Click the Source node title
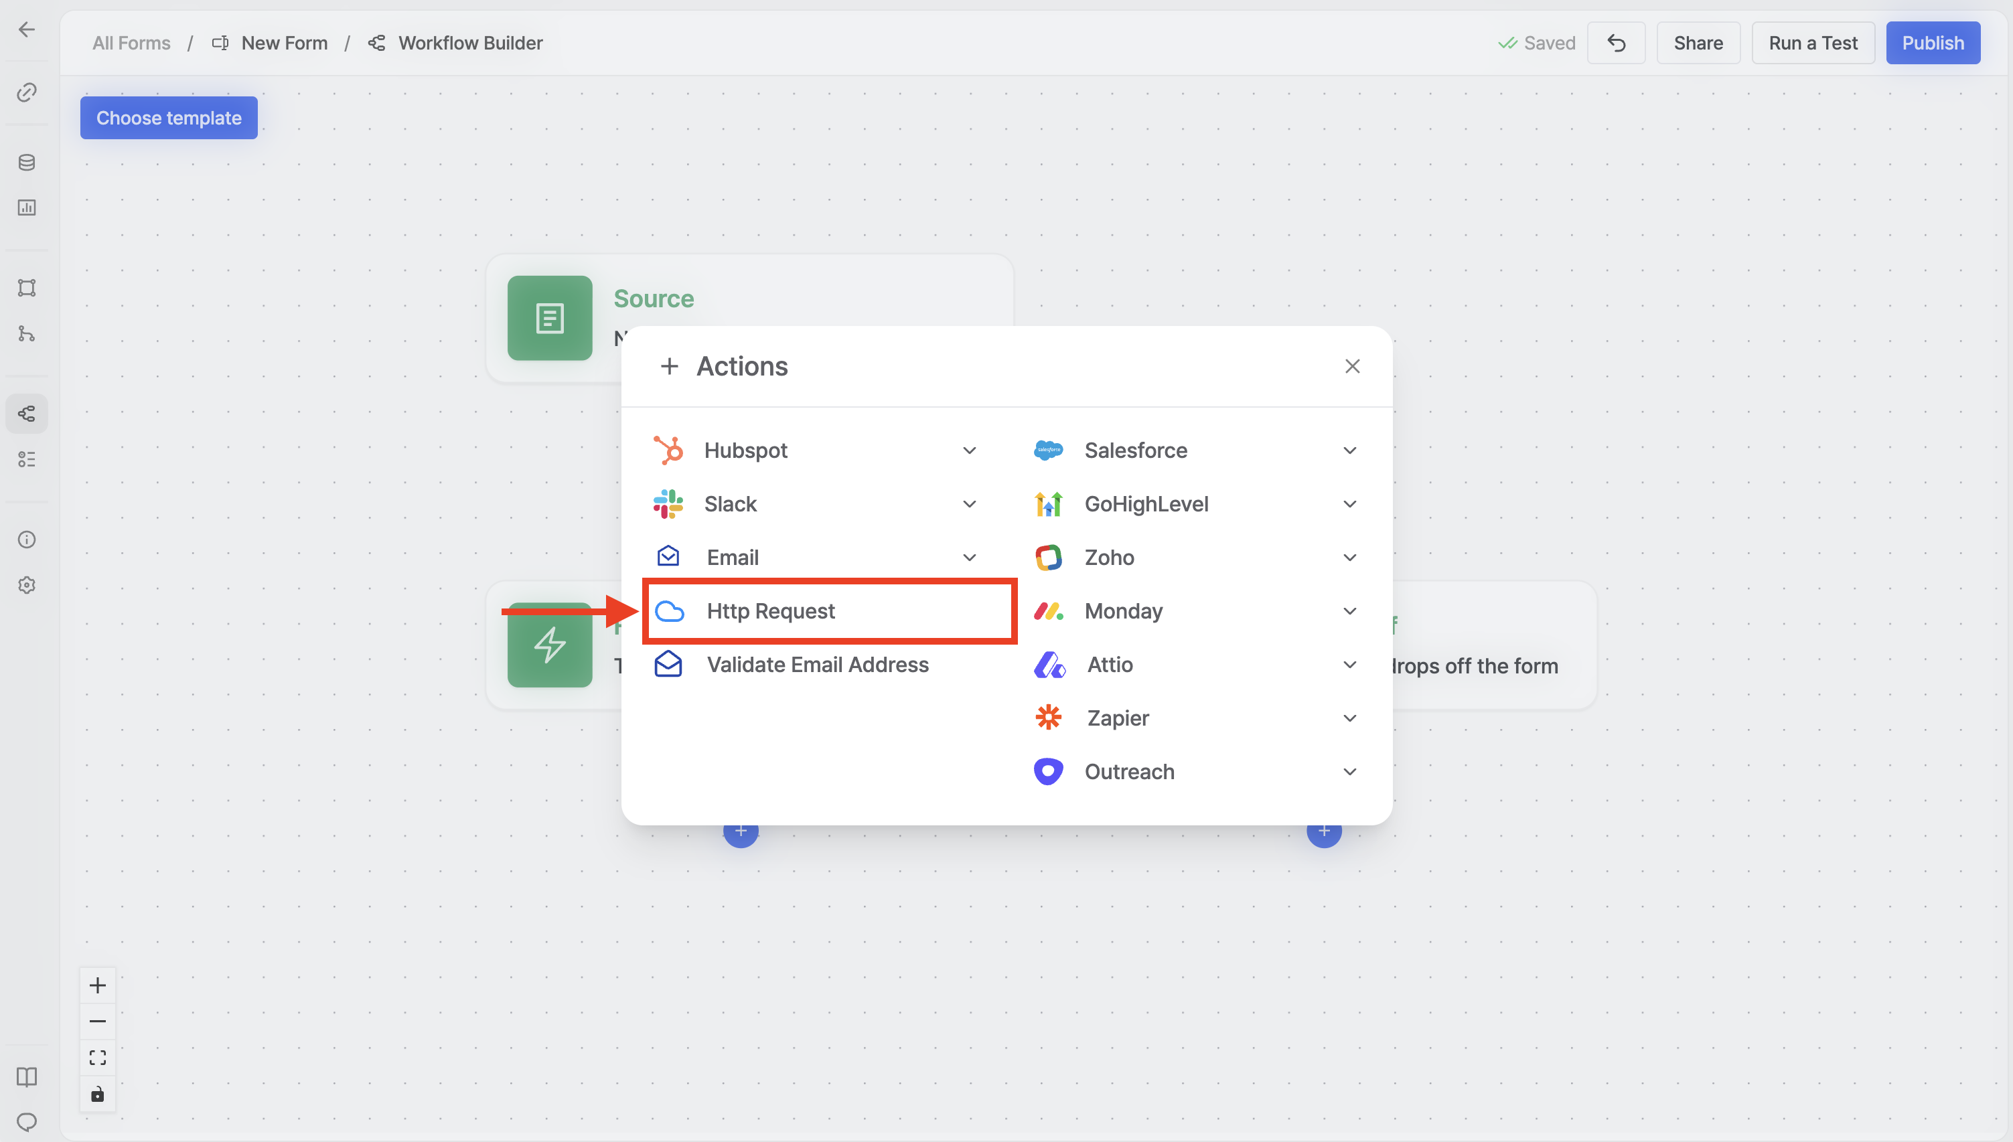The height and width of the screenshot is (1142, 2013). pyautogui.click(x=654, y=299)
